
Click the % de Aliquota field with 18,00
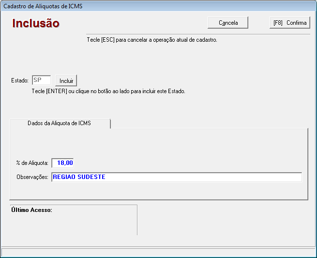pos(62,163)
